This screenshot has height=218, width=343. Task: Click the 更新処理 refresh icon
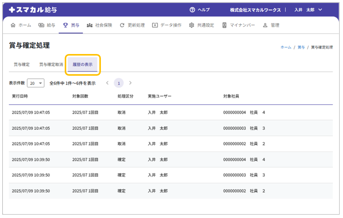pos(122,25)
